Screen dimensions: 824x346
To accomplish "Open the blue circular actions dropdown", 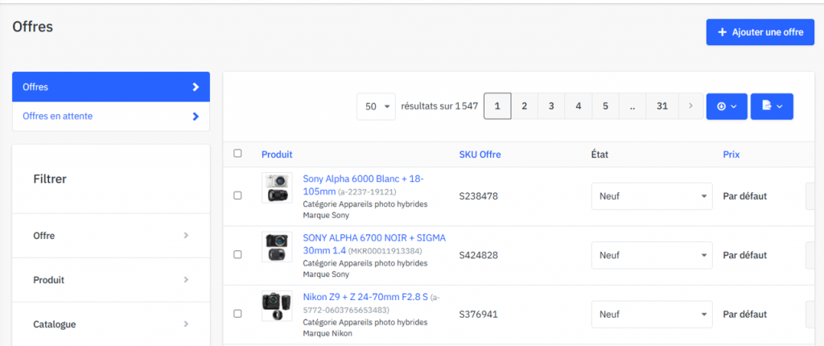I will click(726, 106).
